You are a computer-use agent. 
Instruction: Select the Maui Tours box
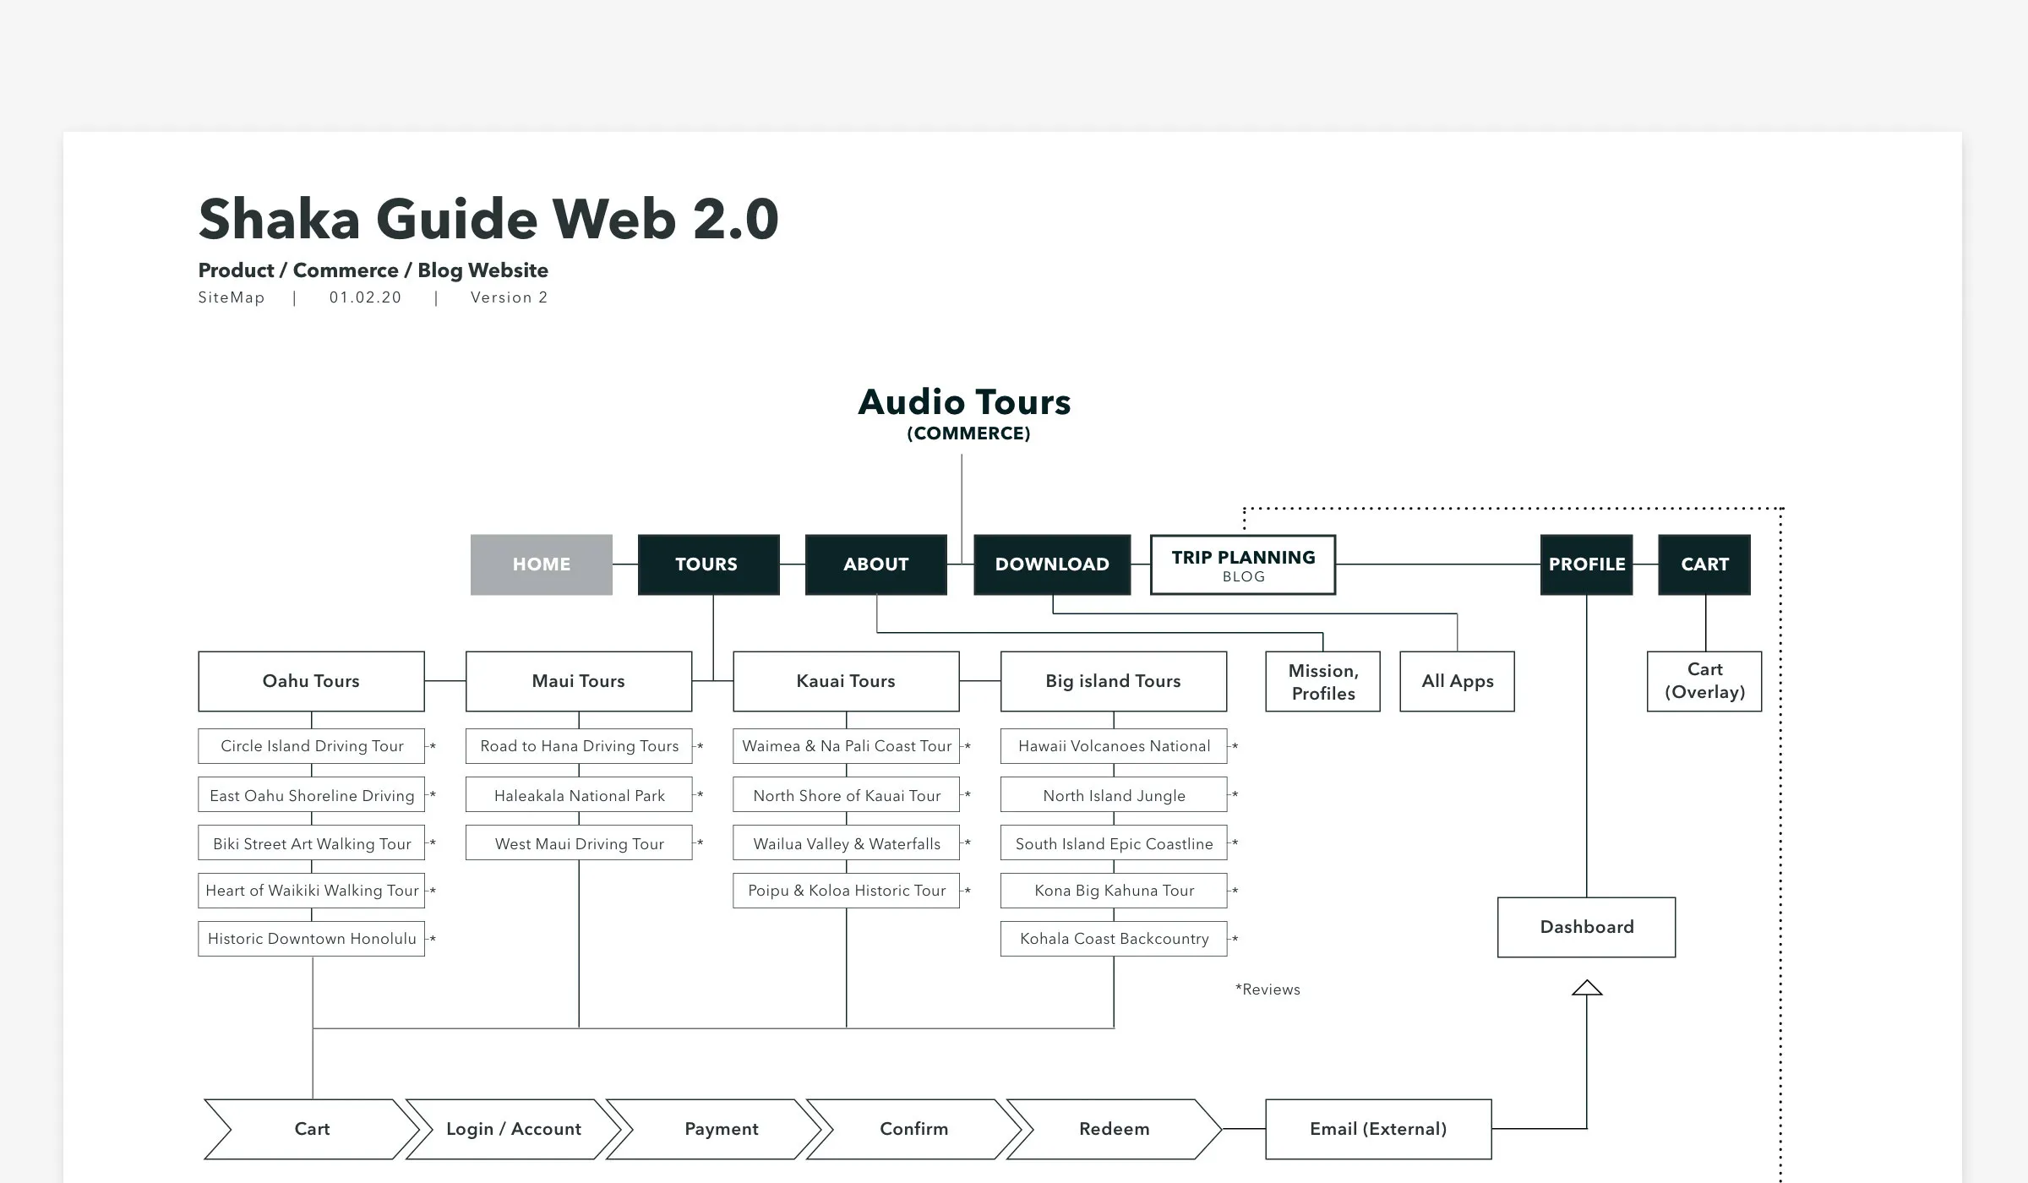pyautogui.click(x=579, y=681)
